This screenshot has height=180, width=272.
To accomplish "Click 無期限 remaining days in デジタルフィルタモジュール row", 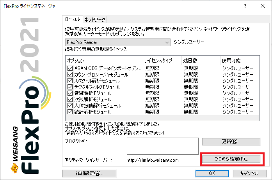I will [191, 87].
